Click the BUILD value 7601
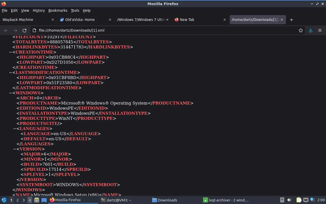Viewport: 326px width, 204px height. pyautogui.click(x=48, y=164)
